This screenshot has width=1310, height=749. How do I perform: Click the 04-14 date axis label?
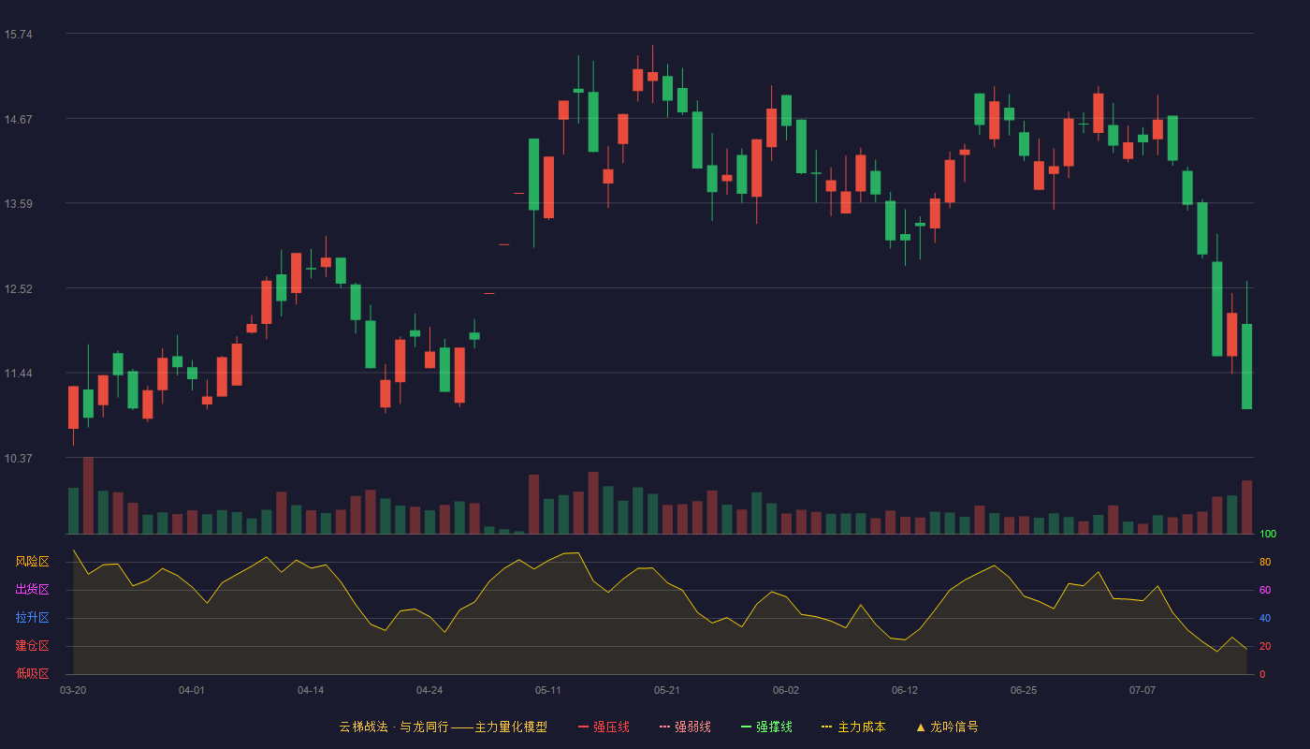[311, 690]
